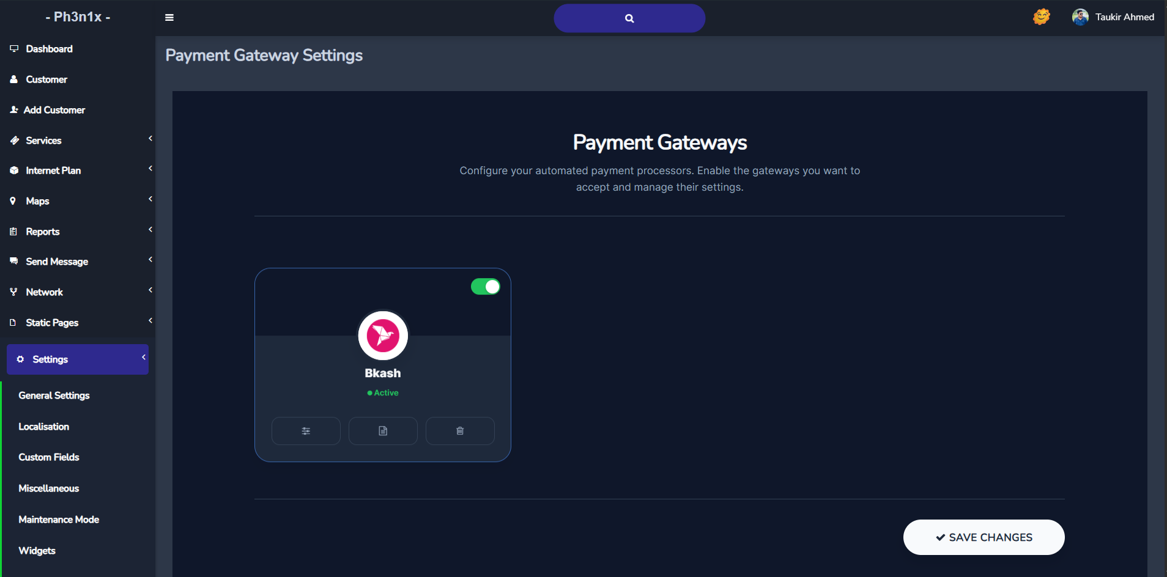Click the Ph3n1x brand title
Screen dimensions: 1167x577
[x=78, y=17]
